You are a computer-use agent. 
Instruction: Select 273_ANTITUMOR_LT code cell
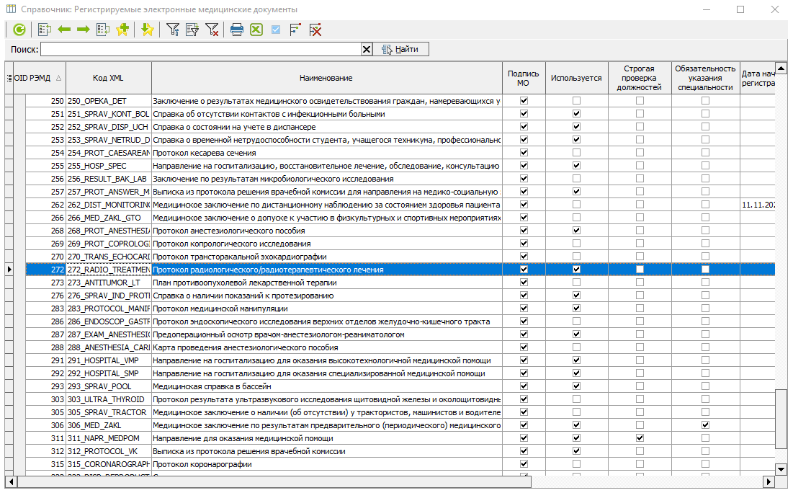tap(108, 283)
